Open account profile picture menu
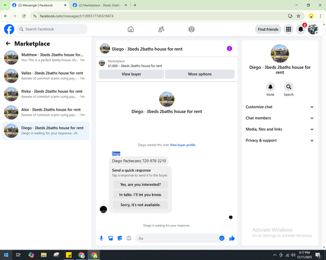This screenshot has width=326, height=260. point(313,29)
